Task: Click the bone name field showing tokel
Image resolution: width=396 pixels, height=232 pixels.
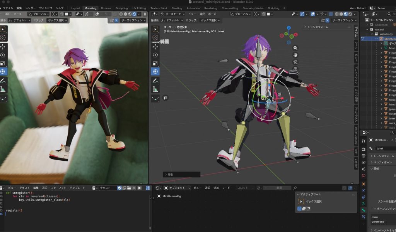Action: tap(385, 148)
